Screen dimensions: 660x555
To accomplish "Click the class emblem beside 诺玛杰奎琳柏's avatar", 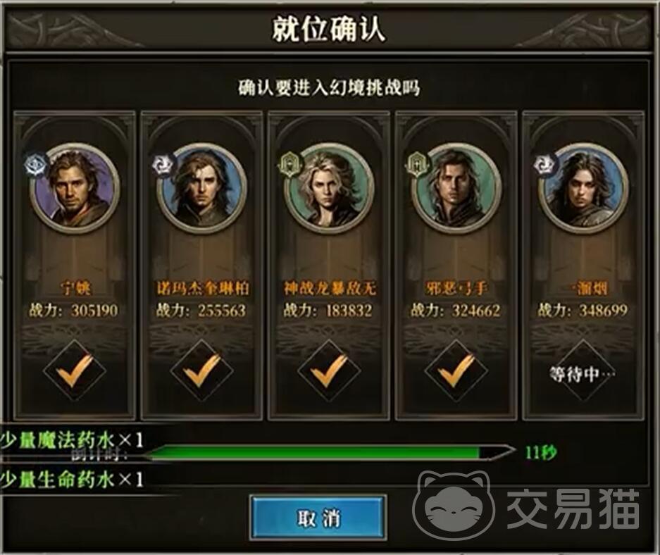I will point(163,165).
